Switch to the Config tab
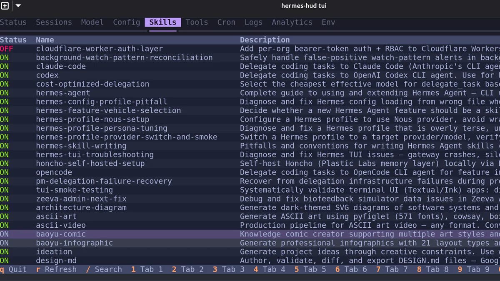500x281 pixels. [126, 22]
